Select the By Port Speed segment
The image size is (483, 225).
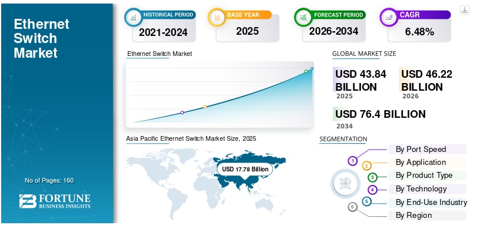click(x=427, y=149)
